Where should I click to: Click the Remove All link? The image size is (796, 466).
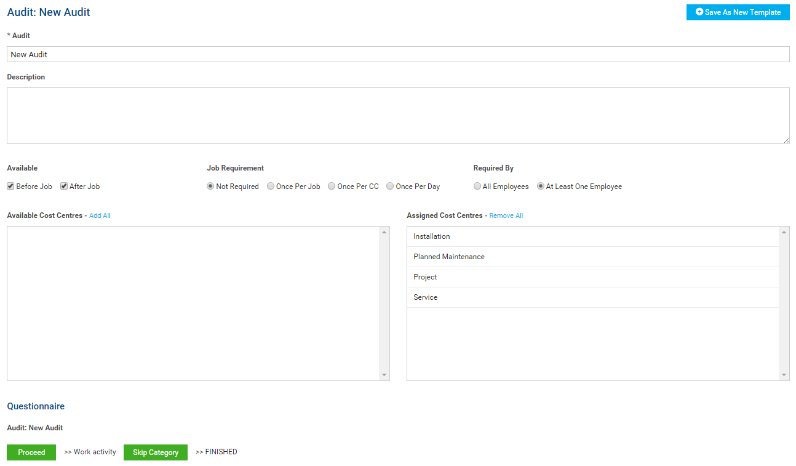coord(506,215)
